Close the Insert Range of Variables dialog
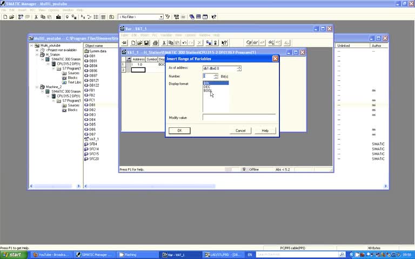Viewport: 415px width, 259px height. click(x=275, y=59)
